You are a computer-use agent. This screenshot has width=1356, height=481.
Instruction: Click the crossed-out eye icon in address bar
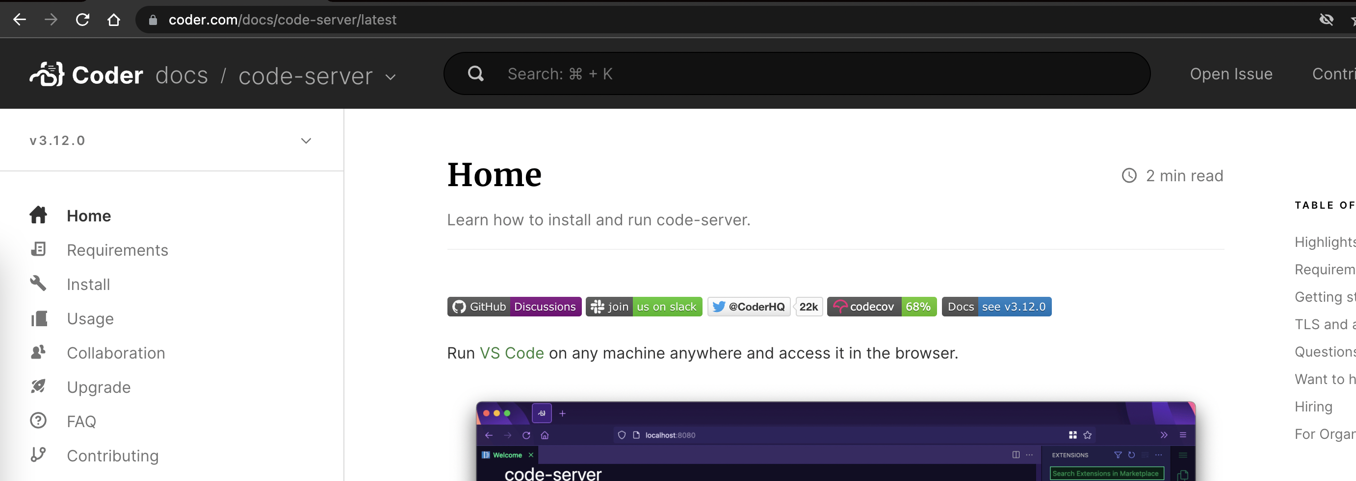coord(1326,20)
